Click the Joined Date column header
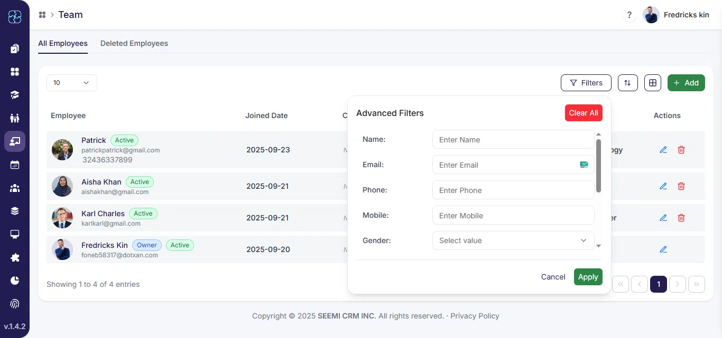 pos(266,115)
